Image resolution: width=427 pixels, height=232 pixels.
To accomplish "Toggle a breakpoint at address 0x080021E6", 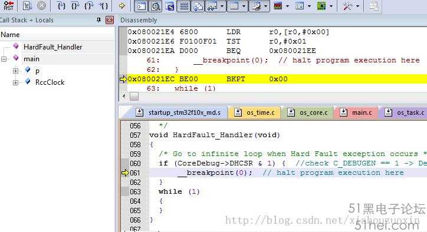I will click(123, 41).
